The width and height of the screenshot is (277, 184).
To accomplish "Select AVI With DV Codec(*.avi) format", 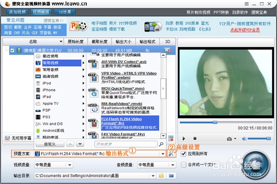I will point(124,62).
